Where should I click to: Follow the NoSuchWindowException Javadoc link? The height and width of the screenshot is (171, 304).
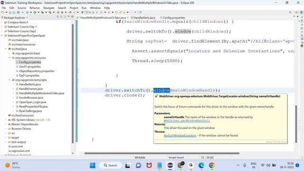pyautogui.click(x=180, y=135)
